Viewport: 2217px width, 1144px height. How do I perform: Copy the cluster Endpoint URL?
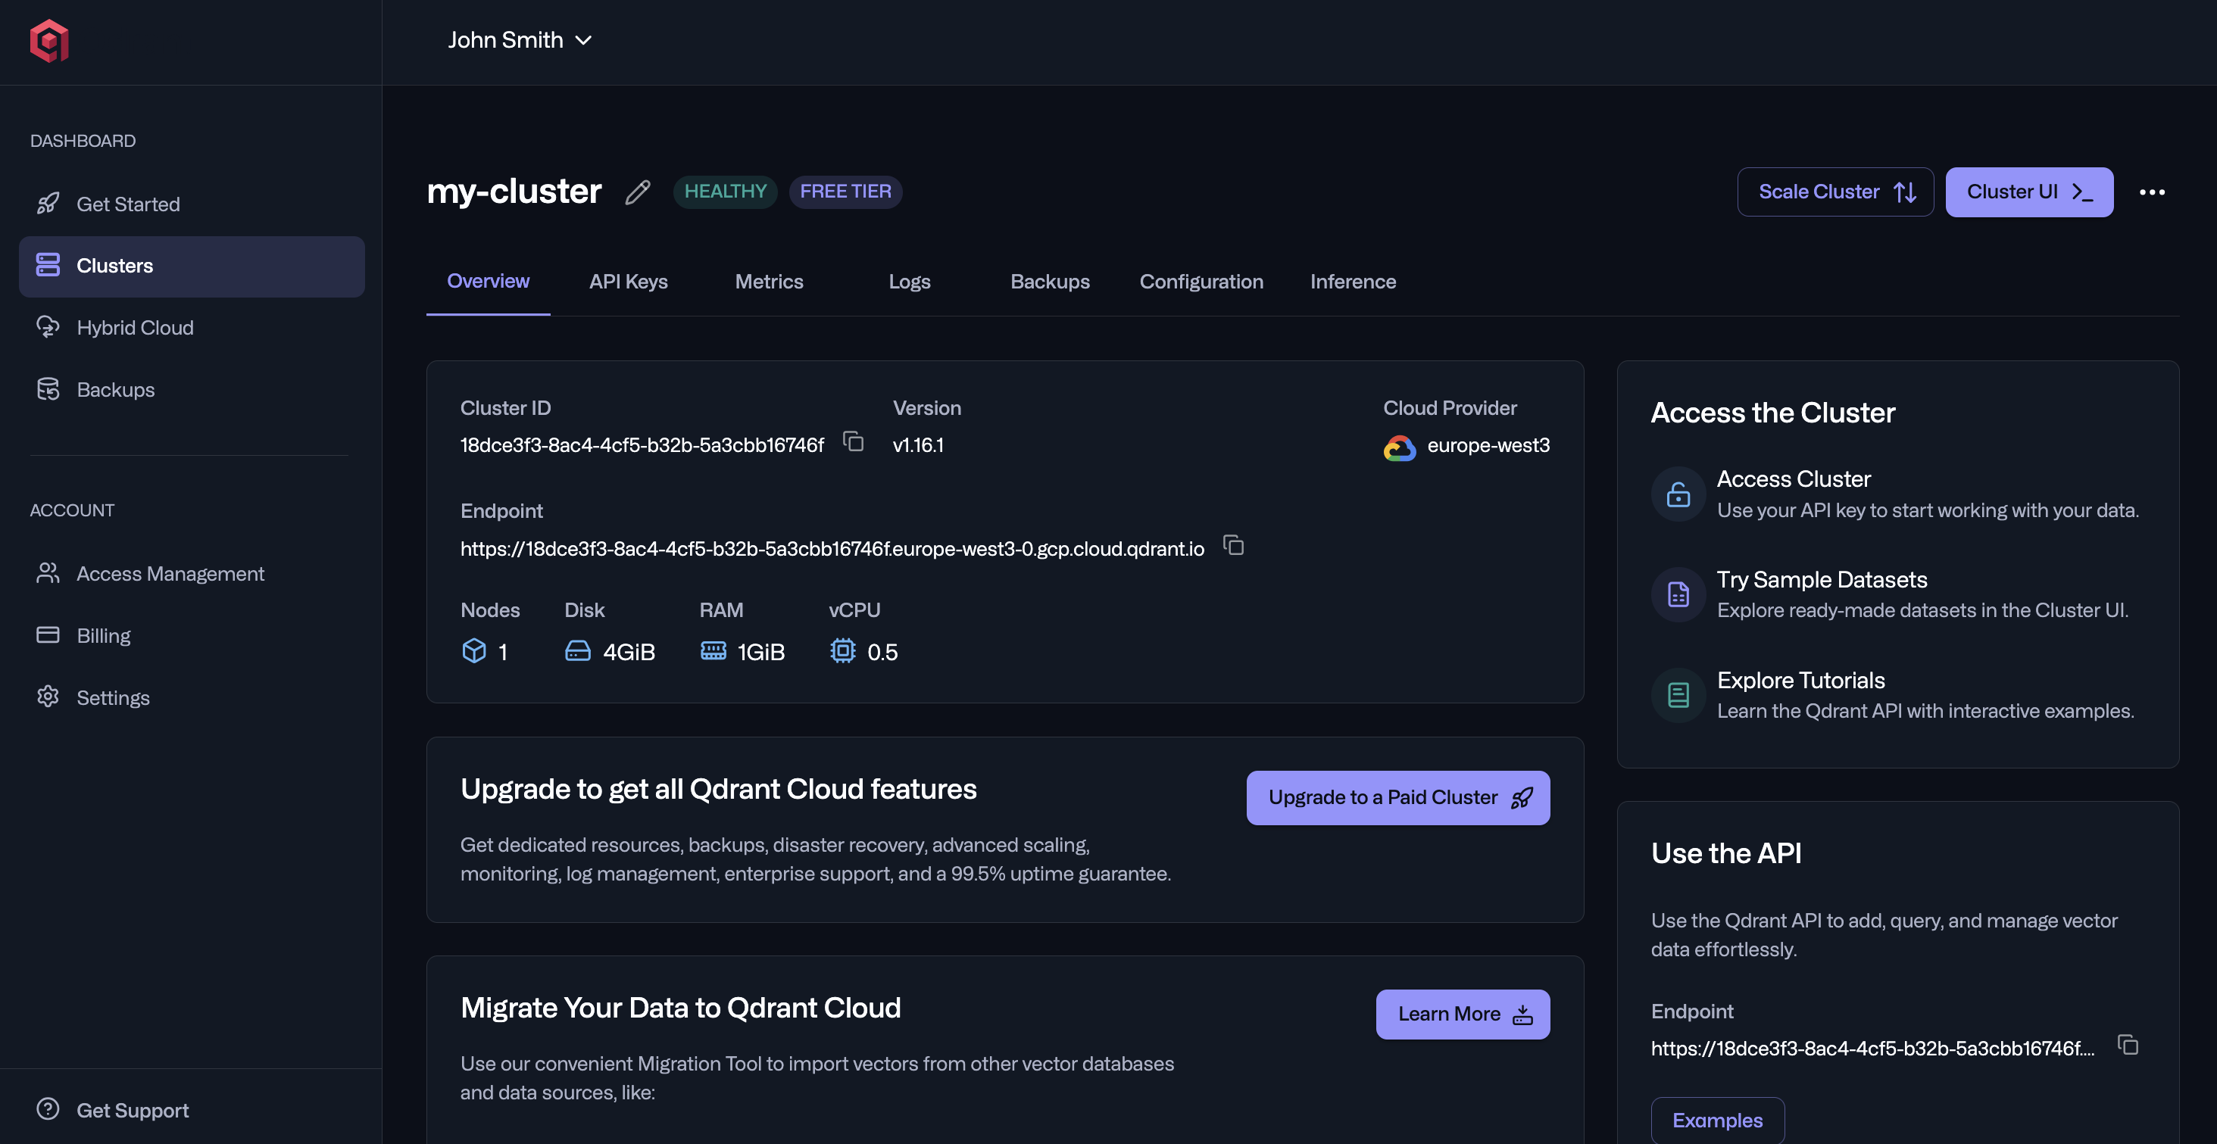(1234, 546)
